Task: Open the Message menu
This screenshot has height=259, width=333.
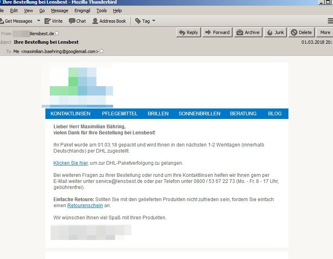Action: tap(60, 11)
